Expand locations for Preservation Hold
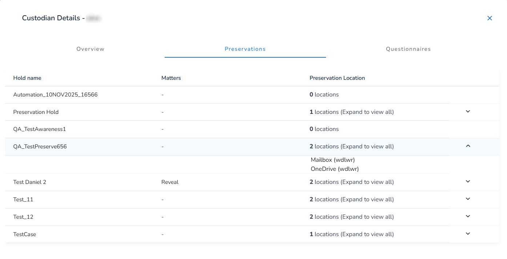This screenshot has height=259, width=507. (468, 112)
